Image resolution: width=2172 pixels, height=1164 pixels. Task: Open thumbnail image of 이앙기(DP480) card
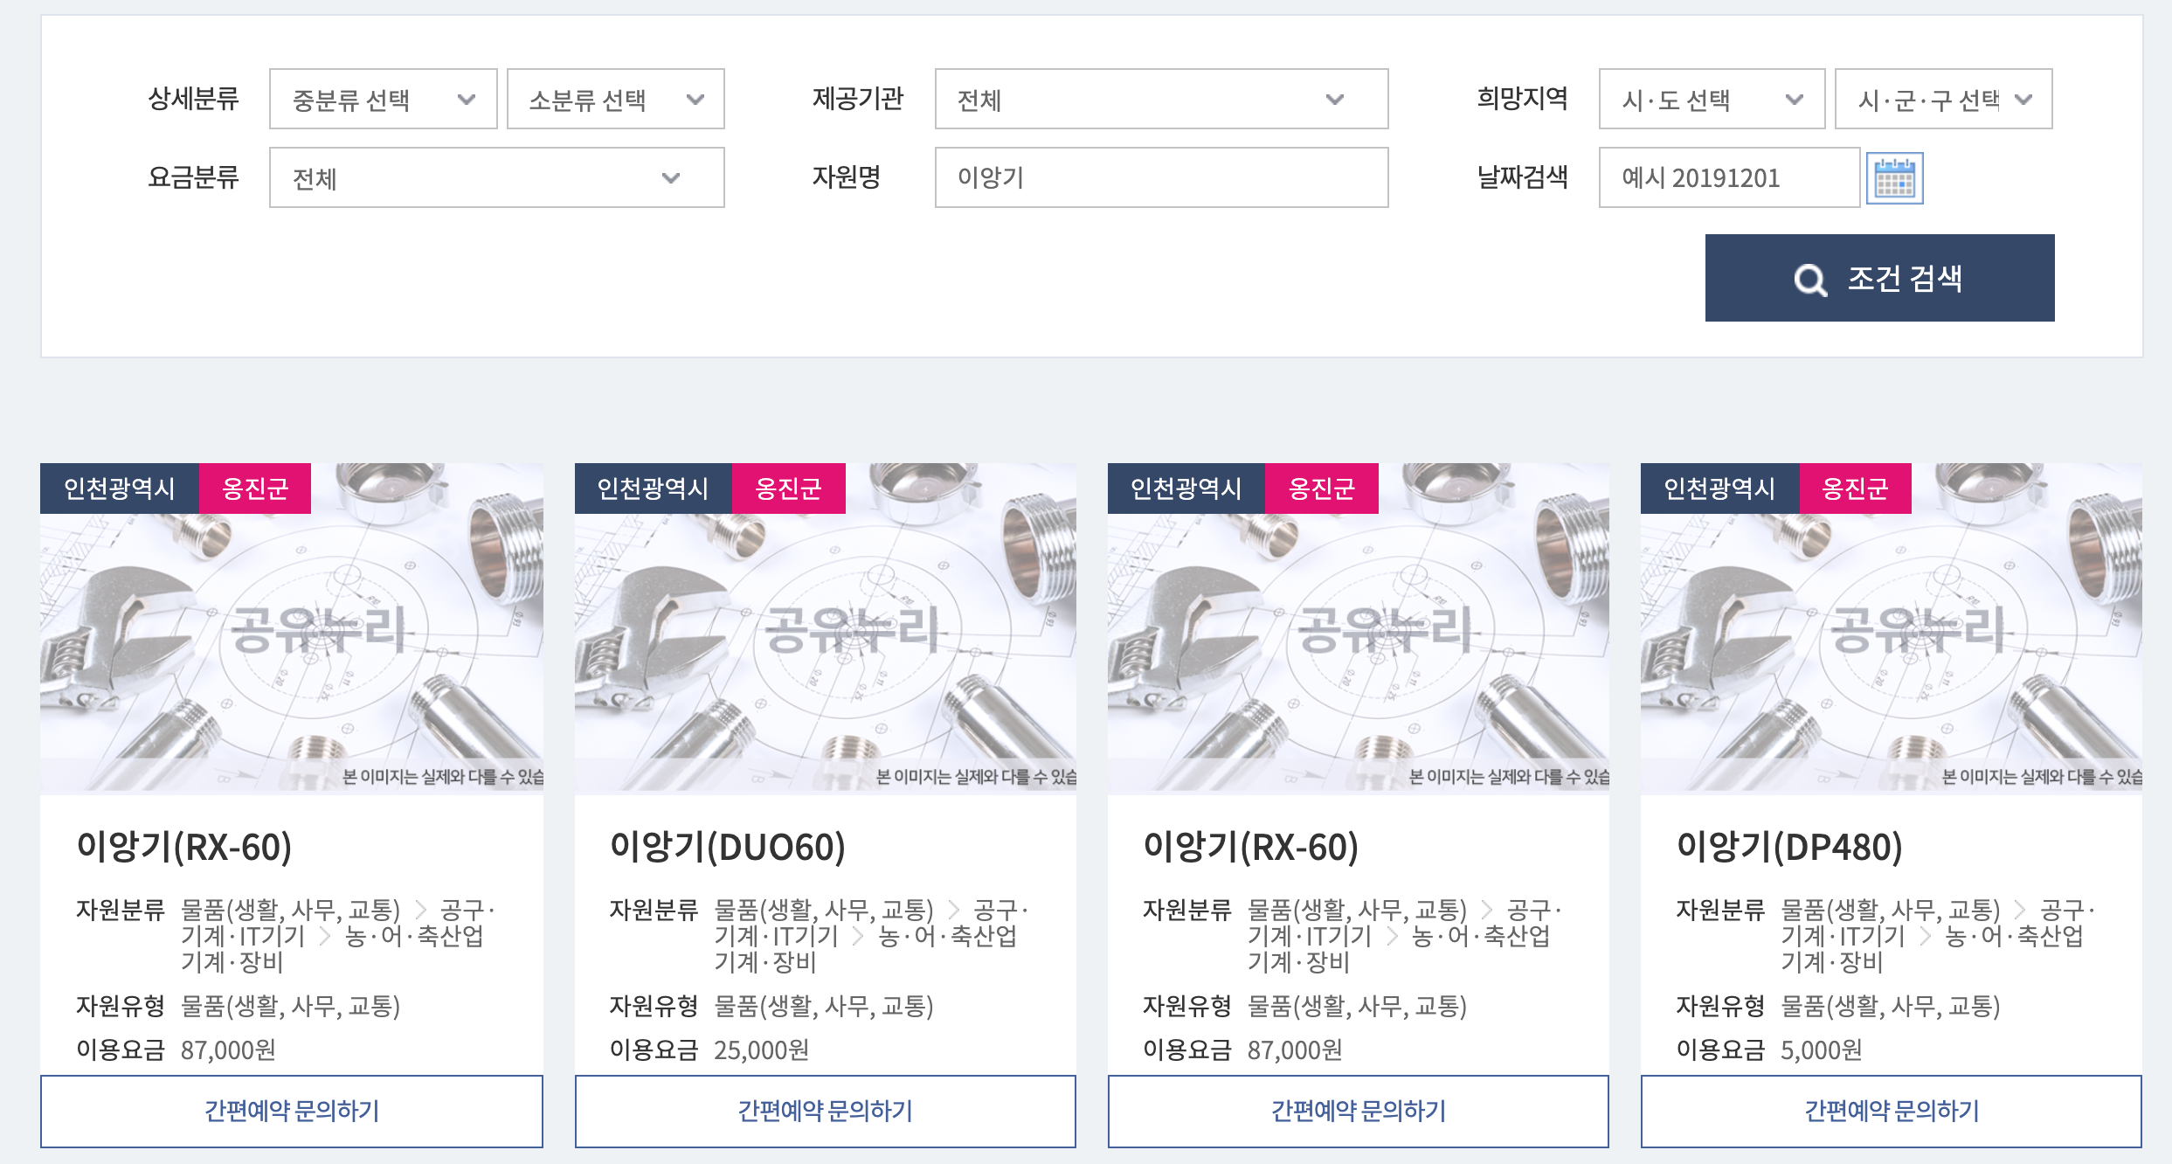tap(1892, 627)
